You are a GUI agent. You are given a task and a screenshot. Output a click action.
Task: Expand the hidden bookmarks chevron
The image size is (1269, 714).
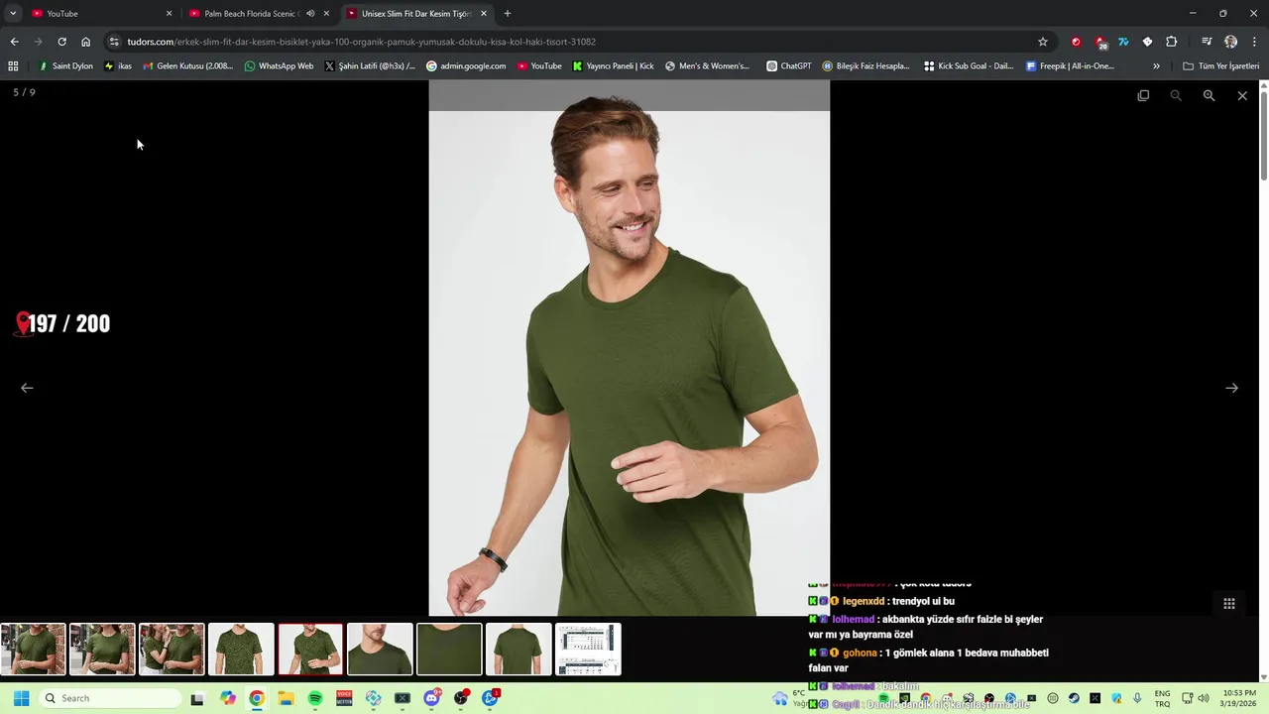tap(1156, 66)
